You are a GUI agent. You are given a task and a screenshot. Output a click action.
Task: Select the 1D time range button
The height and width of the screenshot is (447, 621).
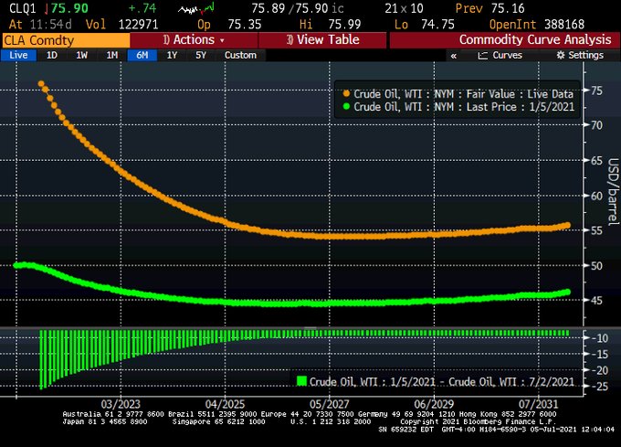[x=52, y=56]
